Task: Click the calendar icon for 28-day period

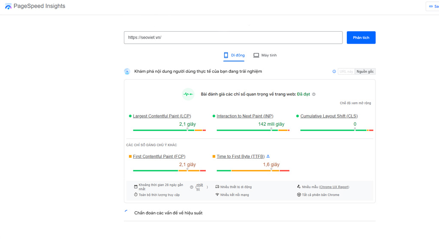Action: pyautogui.click(x=136, y=186)
